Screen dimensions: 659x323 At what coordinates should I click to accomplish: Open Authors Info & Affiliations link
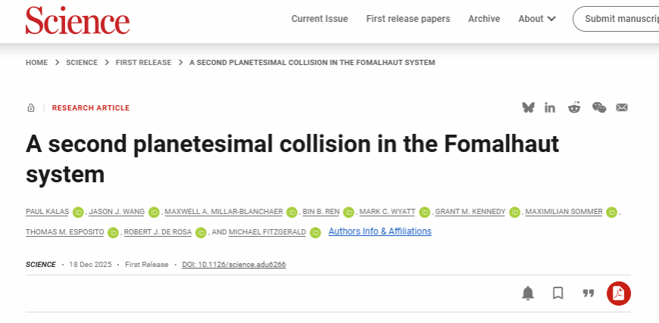pyautogui.click(x=379, y=231)
